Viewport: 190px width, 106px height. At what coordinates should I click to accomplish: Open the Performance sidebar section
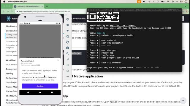point(12,78)
